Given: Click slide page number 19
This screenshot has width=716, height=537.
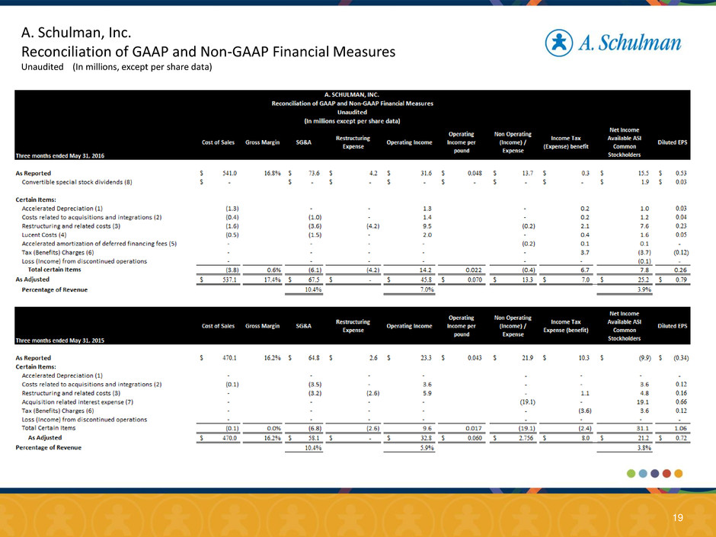Looking at the screenshot, I should pyautogui.click(x=678, y=517).
